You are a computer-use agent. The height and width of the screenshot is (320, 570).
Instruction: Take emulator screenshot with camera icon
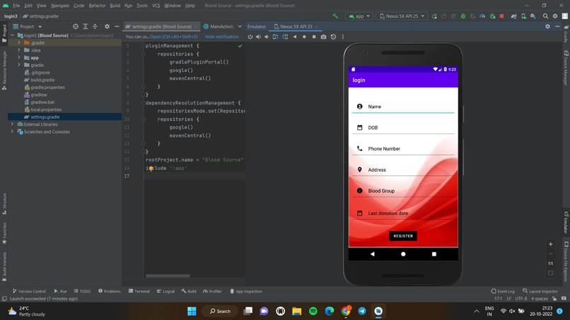[x=323, y=37]
